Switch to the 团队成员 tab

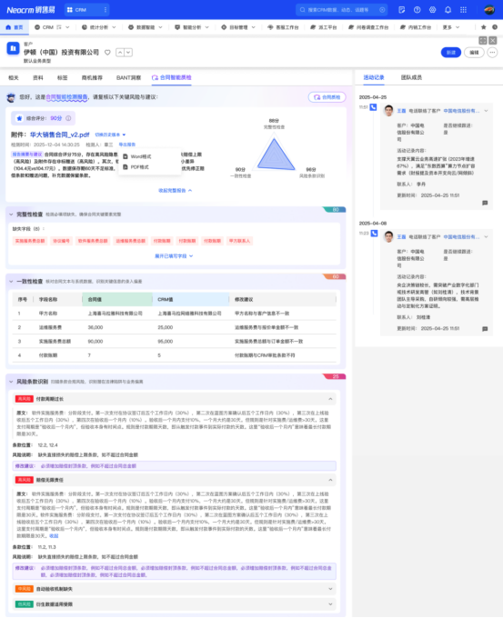411,77
